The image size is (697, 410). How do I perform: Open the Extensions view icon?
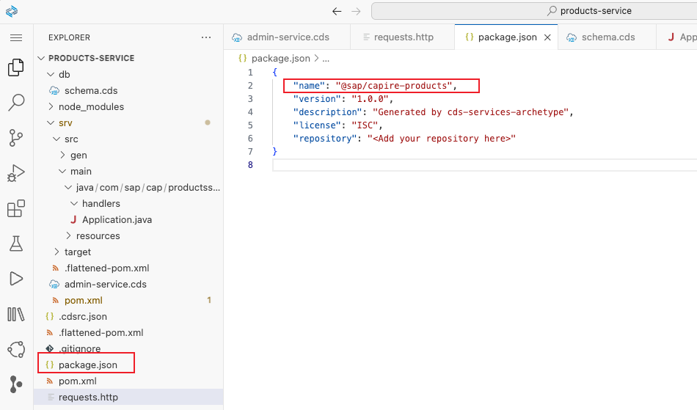click(15, 209)
